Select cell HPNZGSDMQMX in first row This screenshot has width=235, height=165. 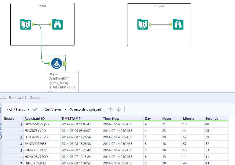coord(37,124)
